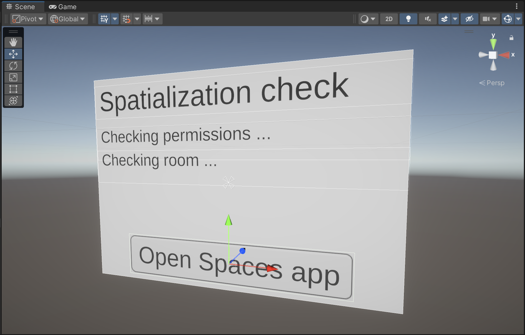
Task: Click the center cube of orientation gizmo
Action: pyautogui.click(x=493, y=55)
